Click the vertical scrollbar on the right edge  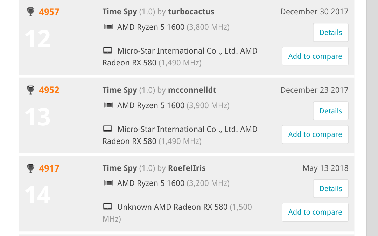[x=372, y=118]
